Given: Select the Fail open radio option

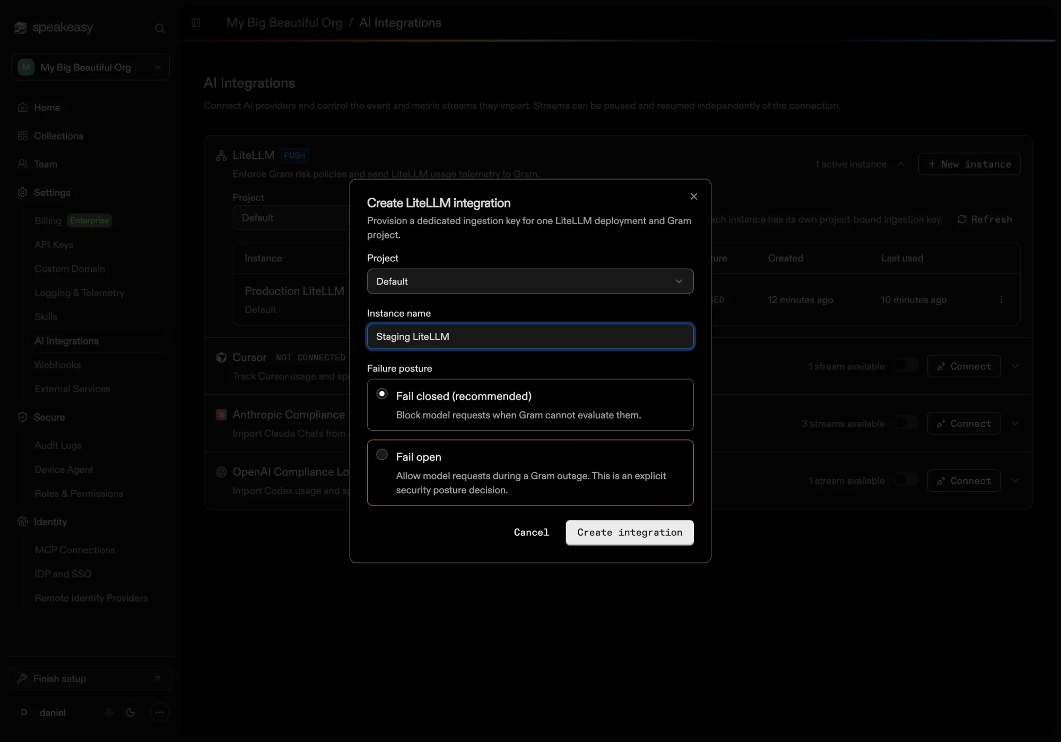Looking at the screenshot, I should pos(382,455).
